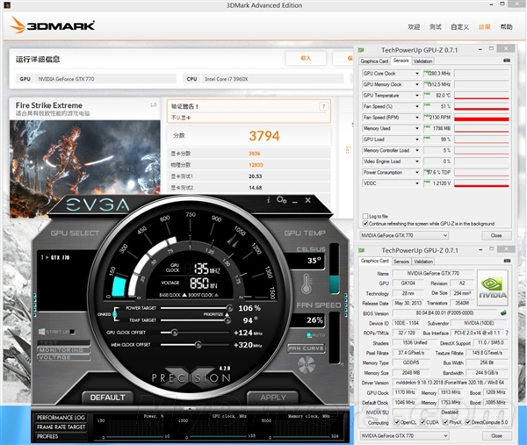
Task: Open Profiles panel
Action: click(x=61, y=436)
